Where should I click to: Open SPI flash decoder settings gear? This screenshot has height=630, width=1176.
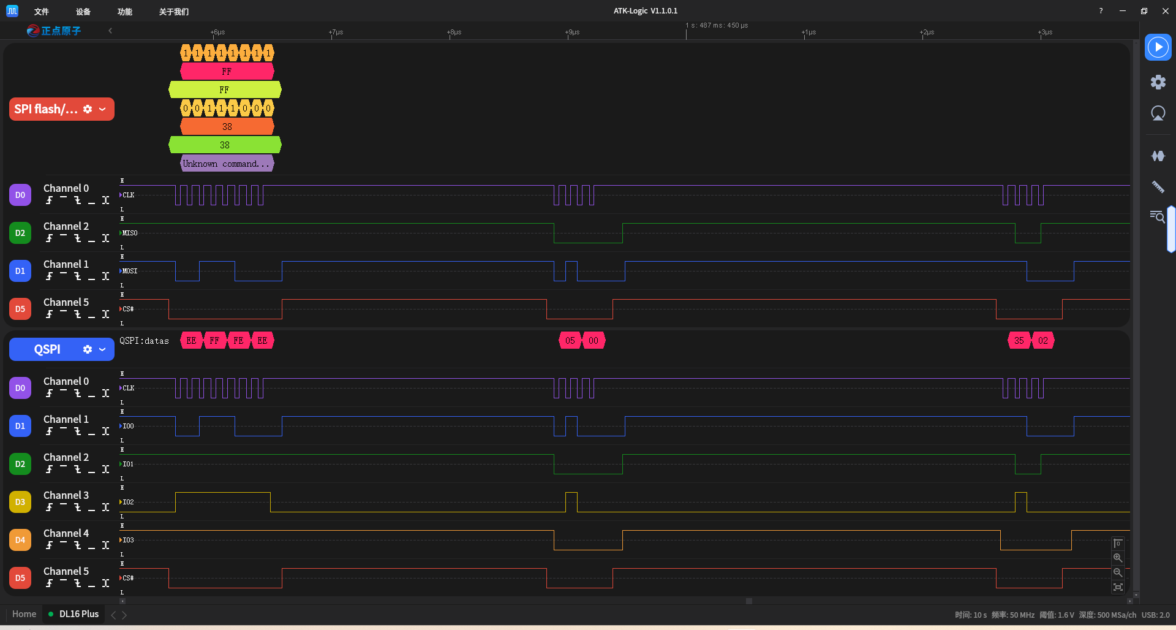click(88, 109)
